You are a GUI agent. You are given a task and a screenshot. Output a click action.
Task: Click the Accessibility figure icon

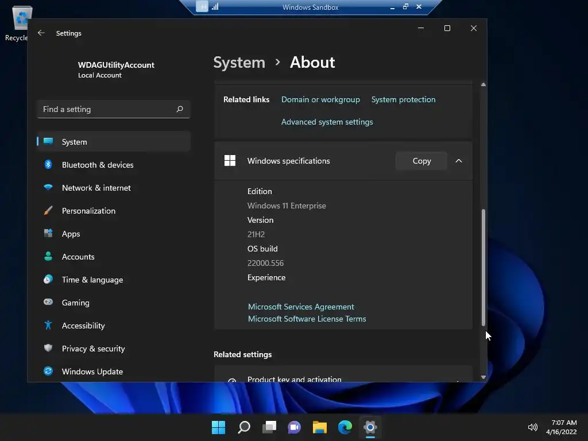tap(48, 325)
